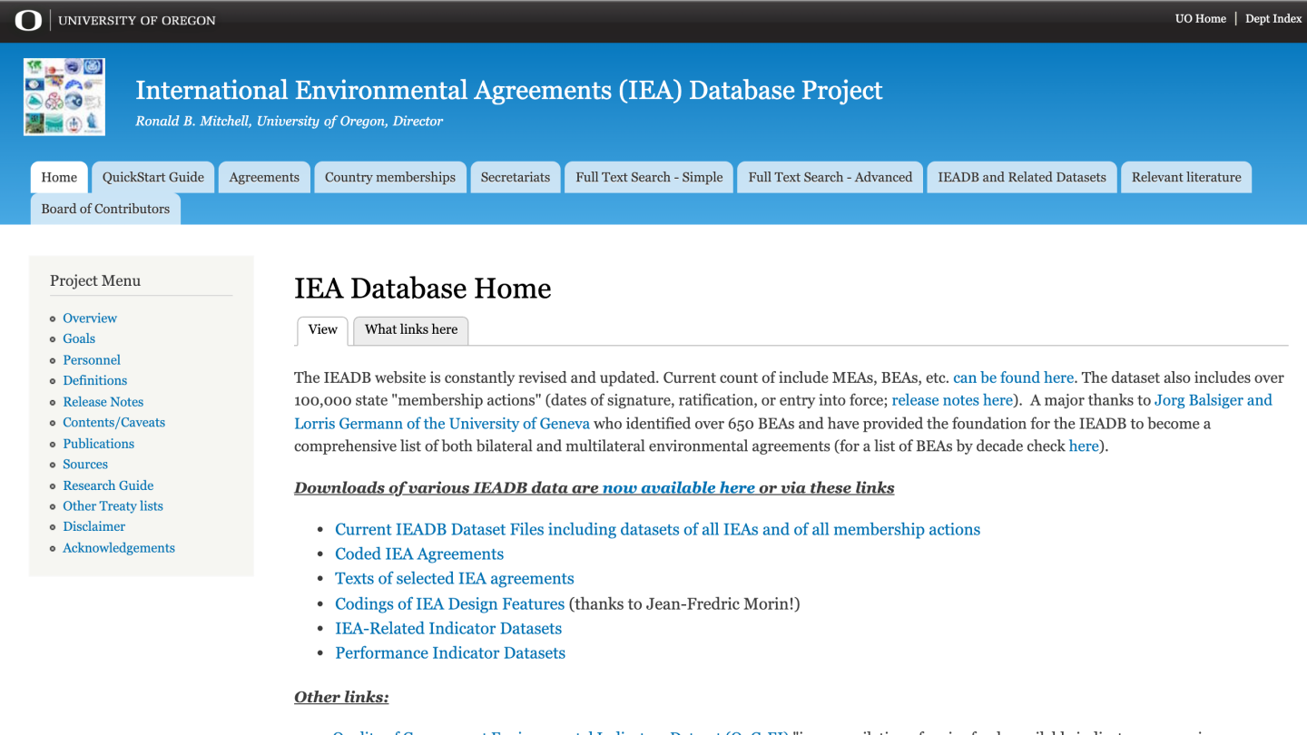The width and height of the screenshot is (1307, 735).
Task: Open Texts of selected IEA agreements link
Action: click(455, 579)
